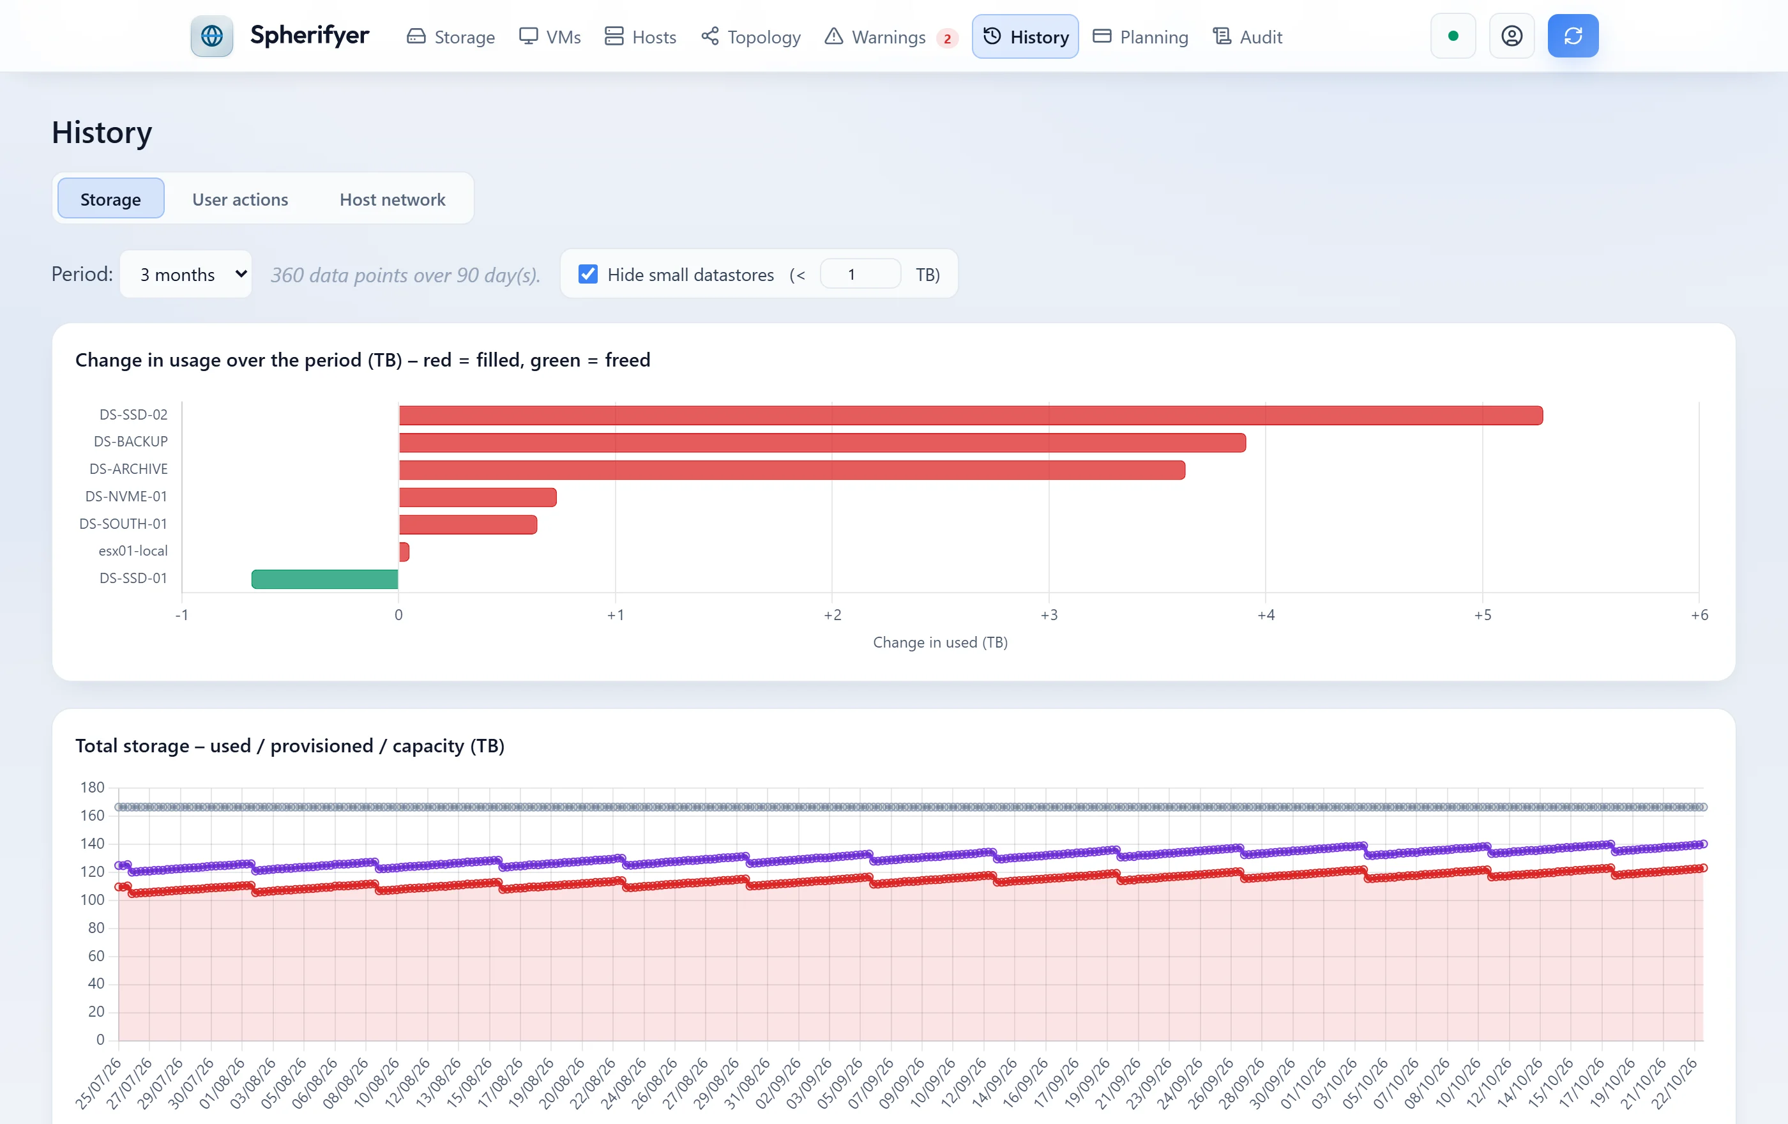Click the DS-SOUTH-01 bar
This screenshot has height=1124, width=1788.
pos(468,524)
